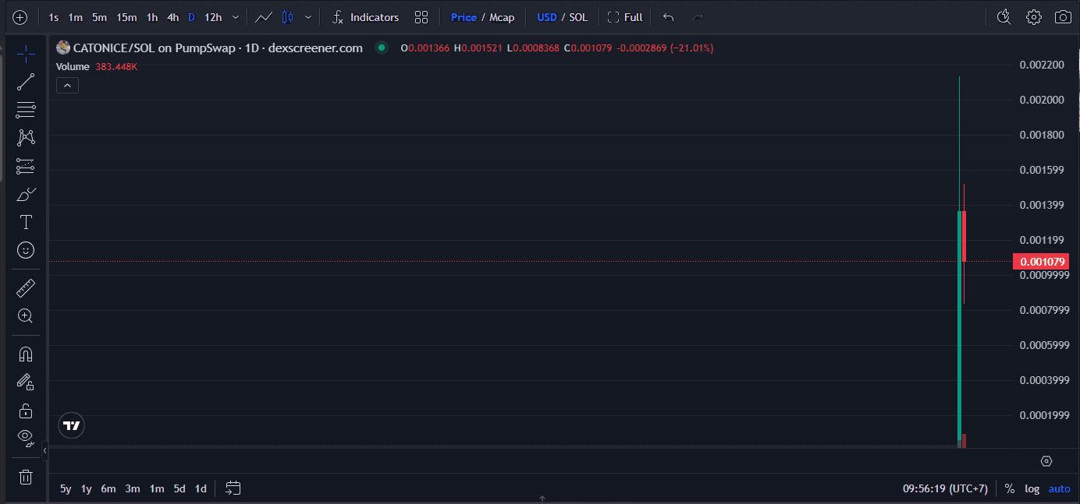Select the crosshair cursor tool
This screenshot has height=504, width=1080.
point(26,54)
